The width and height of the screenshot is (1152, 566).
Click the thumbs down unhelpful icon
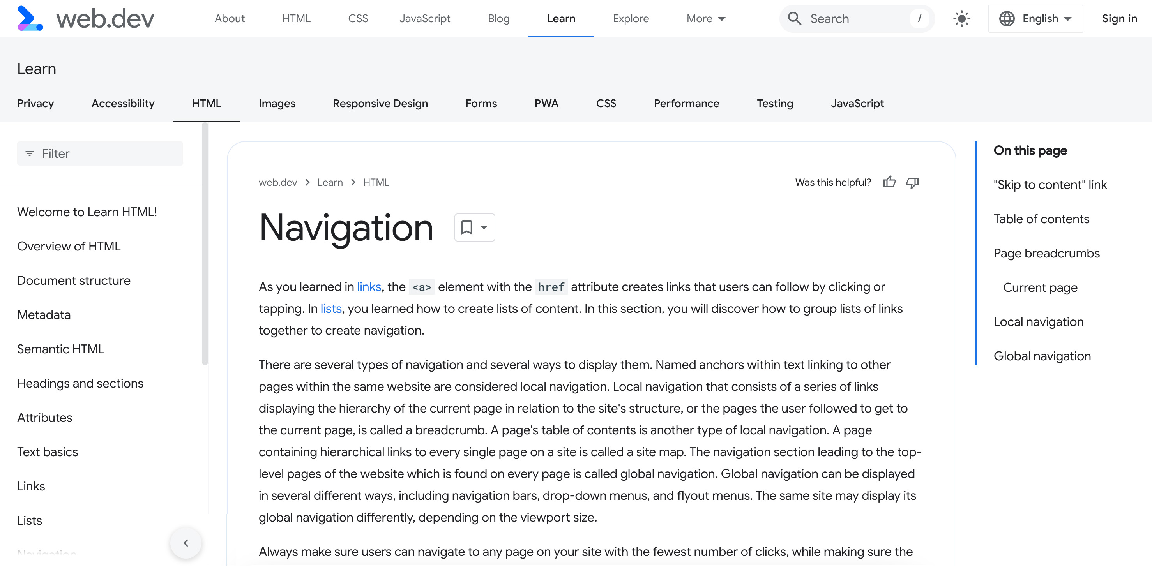tap(913, 182)
